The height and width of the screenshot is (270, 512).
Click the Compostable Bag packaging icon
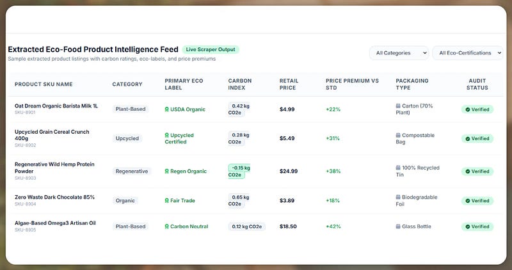tap(398, 135)
